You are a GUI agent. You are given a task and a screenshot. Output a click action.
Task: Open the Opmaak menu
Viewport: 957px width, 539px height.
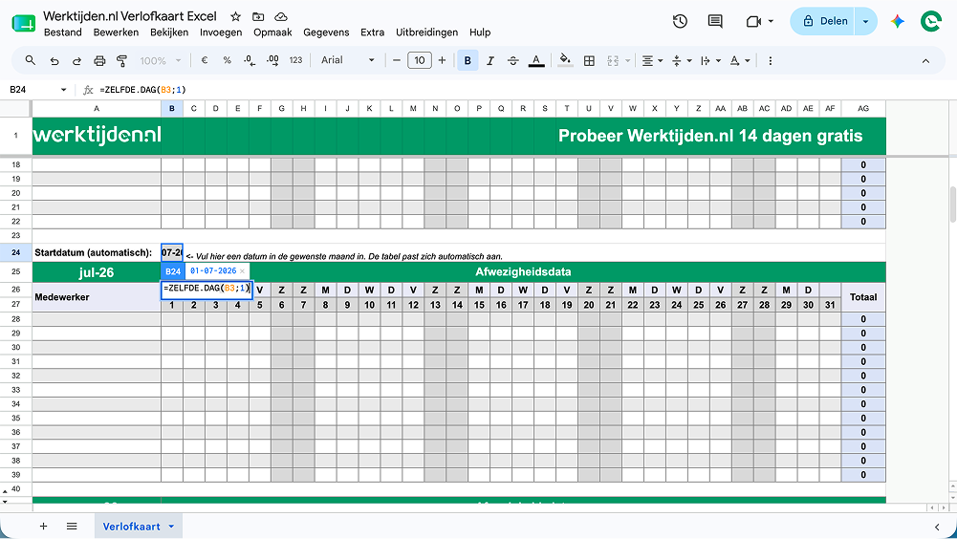tap(272, 32)
